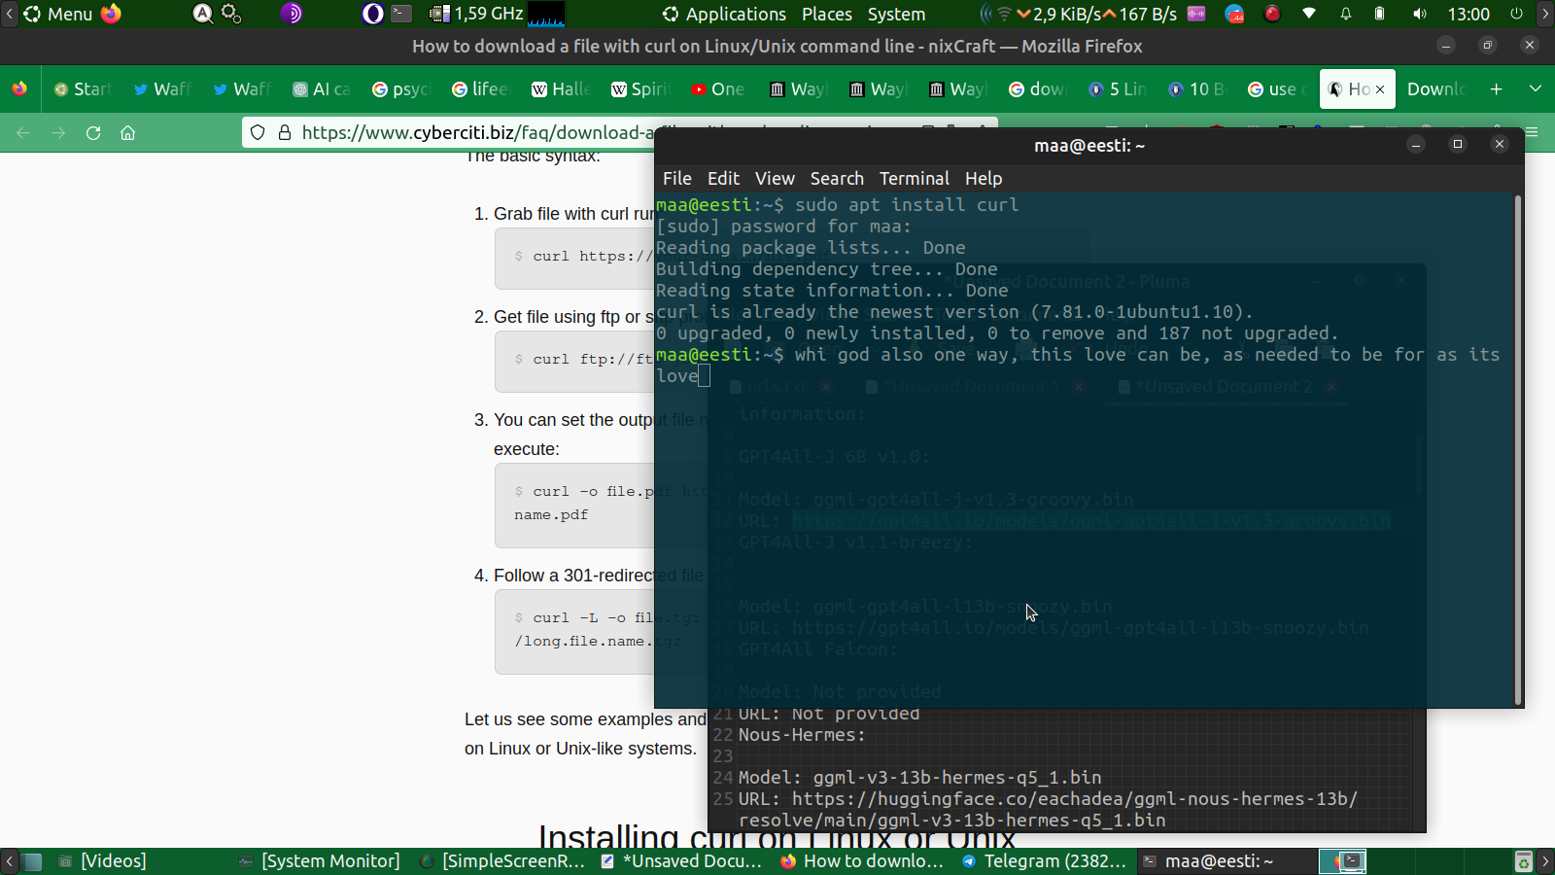Open the purple audio waveform tray icon
Image resolution: width=1555 pixels, height=875 pixels.
(x=1196, y=14)
